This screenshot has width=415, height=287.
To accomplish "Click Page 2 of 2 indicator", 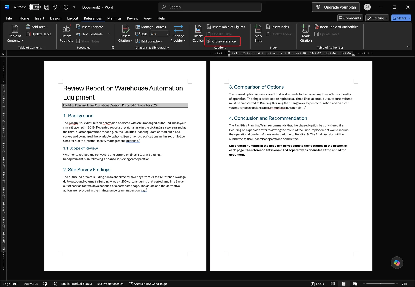I will (x=11, y=284).
